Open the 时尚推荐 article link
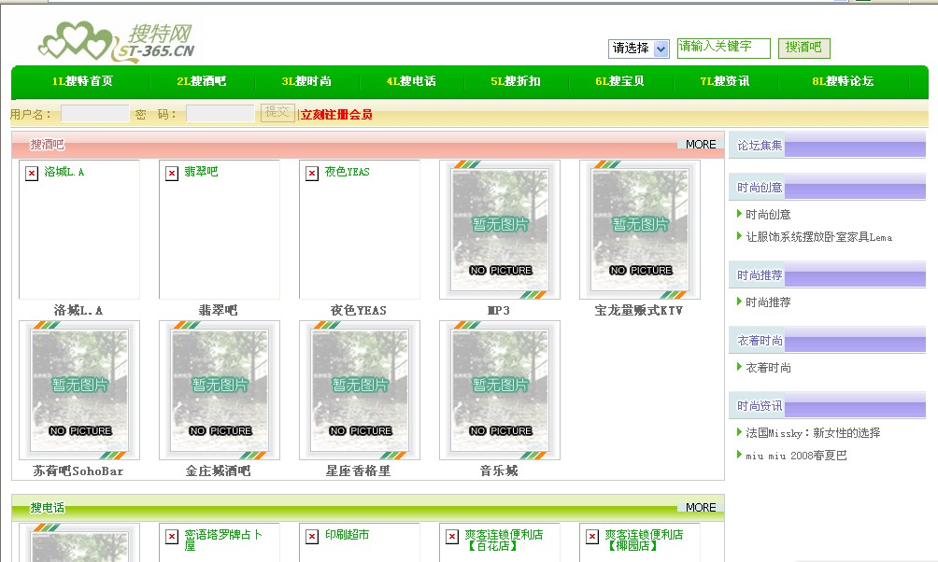938x562 pixels. coord(768,302)
